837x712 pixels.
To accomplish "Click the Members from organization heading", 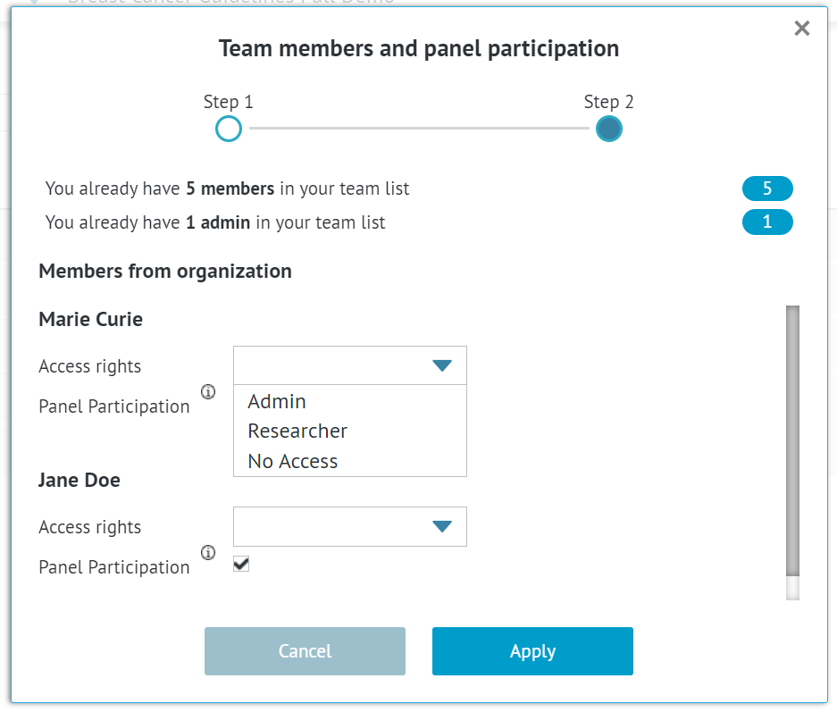I will click(x=164, y=271).
